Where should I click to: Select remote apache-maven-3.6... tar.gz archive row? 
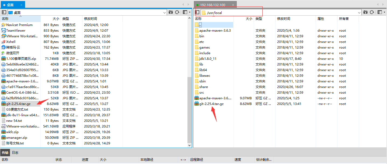(x=276, y=98)
